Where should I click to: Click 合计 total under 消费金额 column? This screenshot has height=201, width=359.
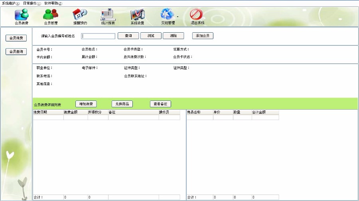coord(75,197)
